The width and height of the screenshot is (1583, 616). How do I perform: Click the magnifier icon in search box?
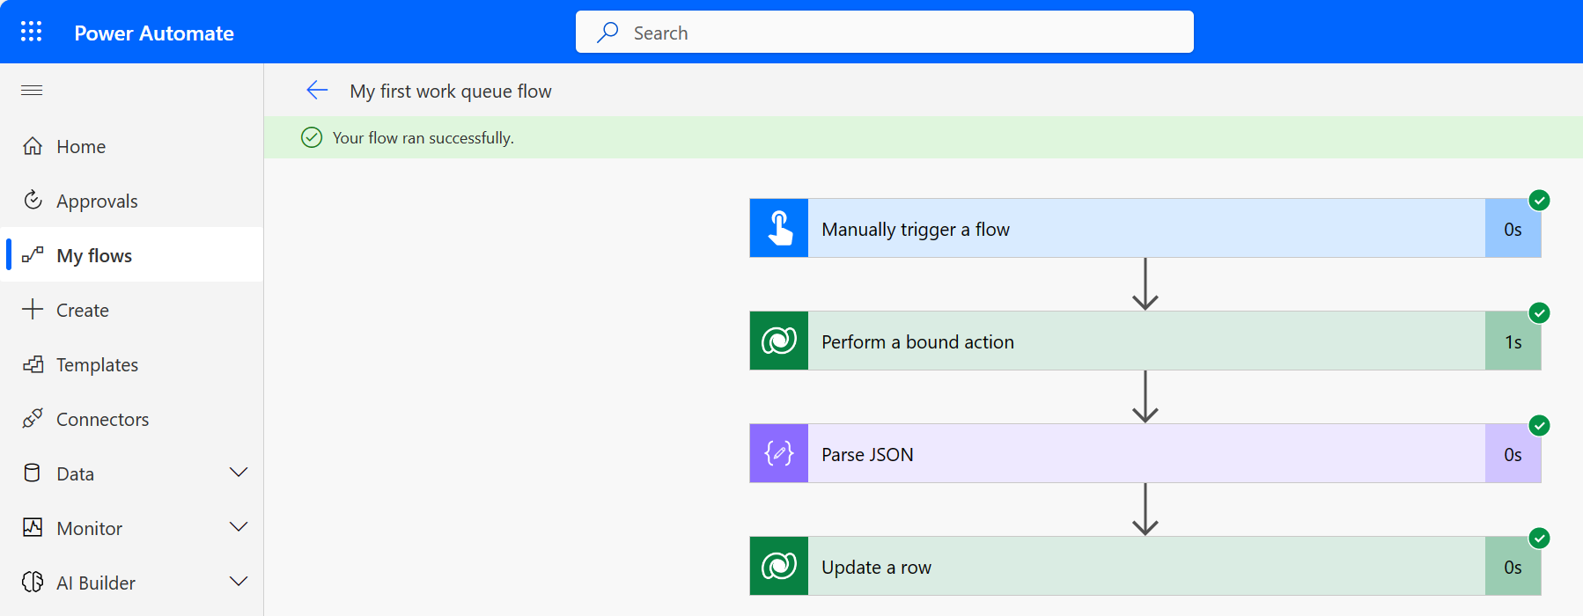pos(607,33)
